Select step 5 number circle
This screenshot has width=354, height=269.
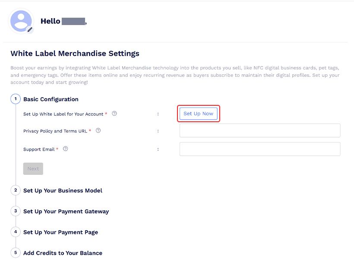point(16,253)
